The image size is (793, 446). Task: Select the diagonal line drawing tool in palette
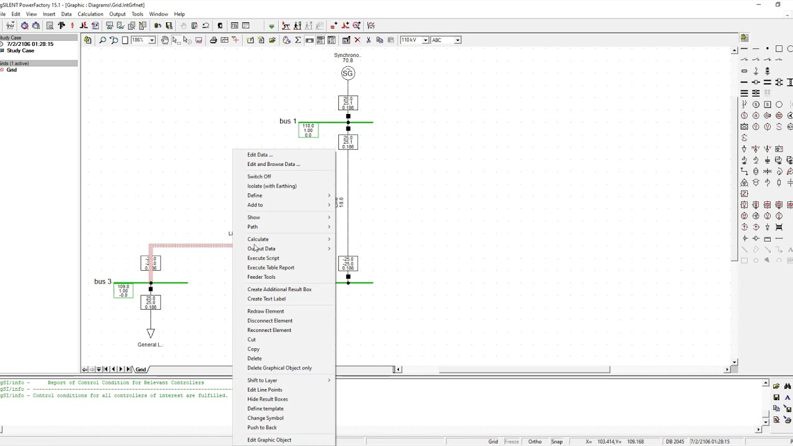(744, 248)
